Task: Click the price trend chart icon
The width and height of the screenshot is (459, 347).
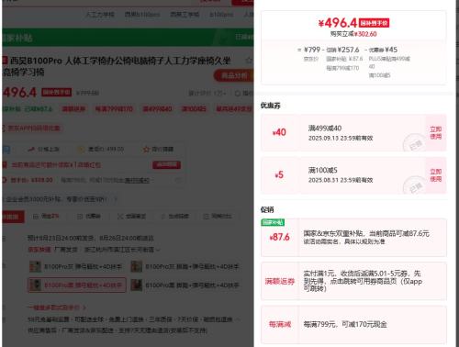Action: [31, 150]
